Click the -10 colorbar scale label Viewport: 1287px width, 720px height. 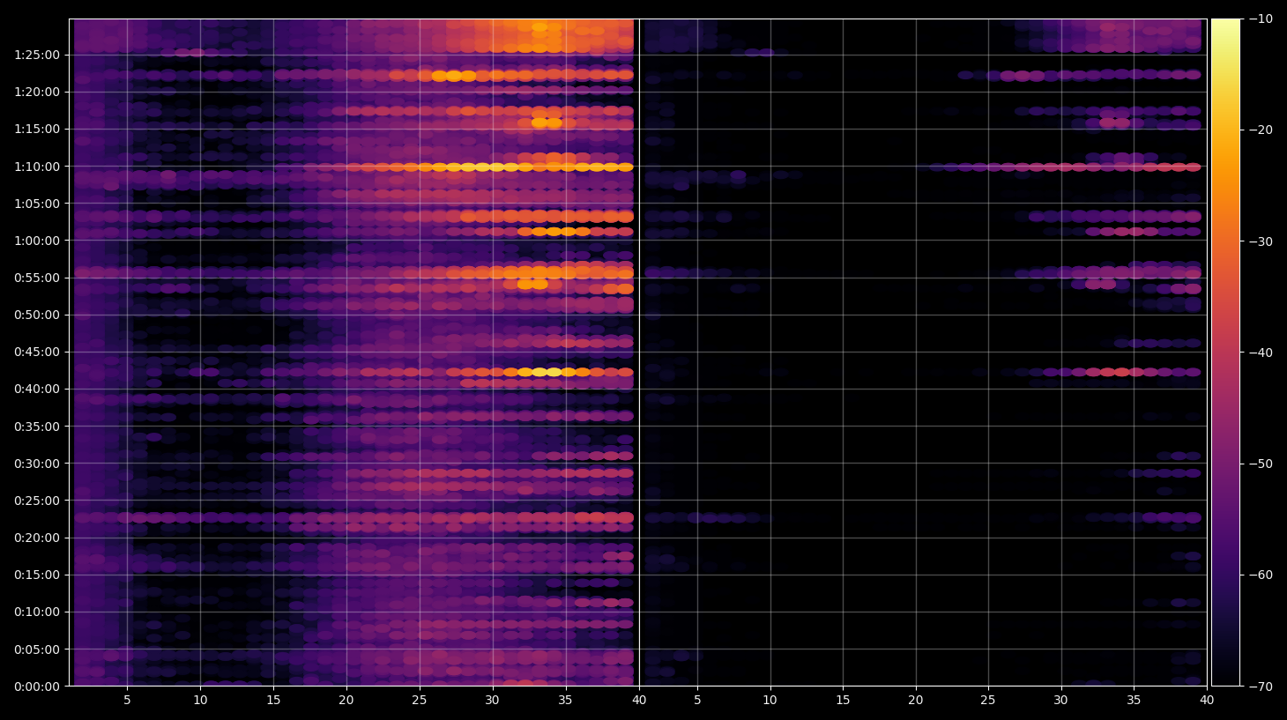[x=1261, y=19]
